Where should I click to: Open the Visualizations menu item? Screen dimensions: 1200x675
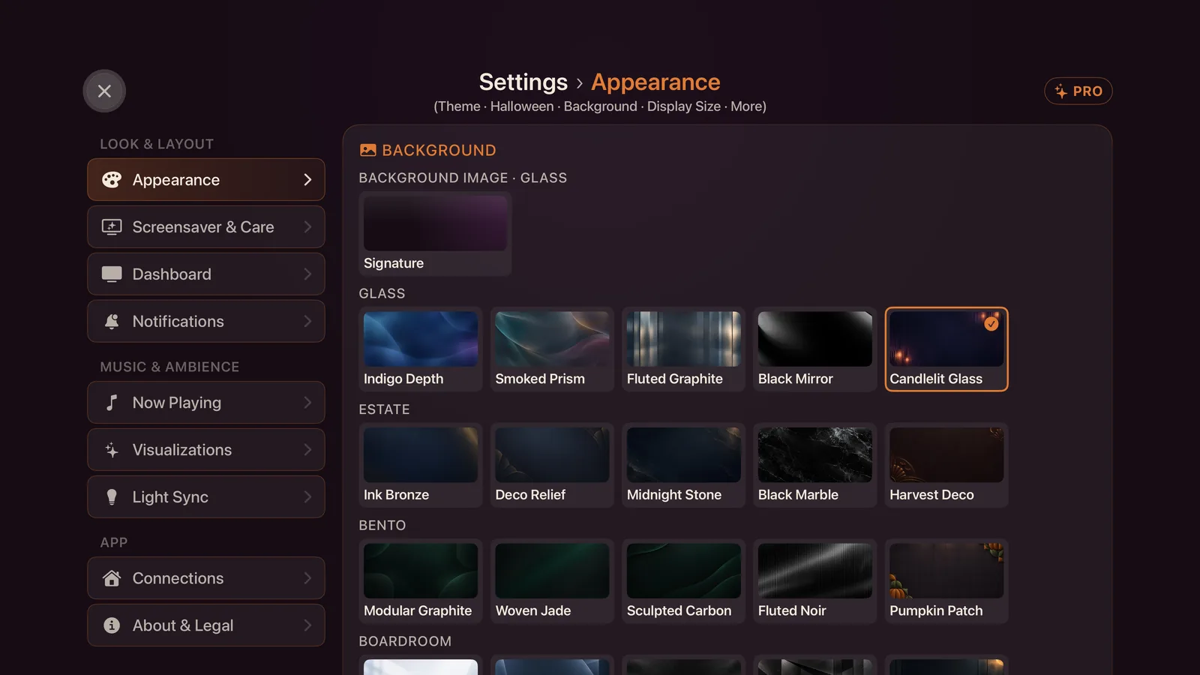pyautogui.click(x=206, y=450)
